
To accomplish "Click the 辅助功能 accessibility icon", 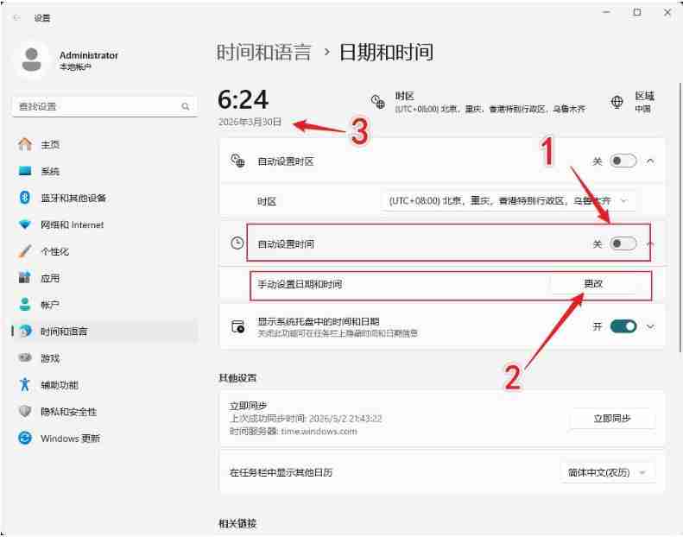I will click(25, 384).
